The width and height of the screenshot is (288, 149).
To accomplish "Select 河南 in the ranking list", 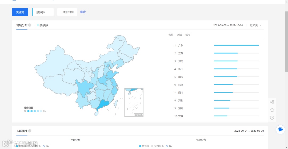I will click(x=181, y=61).
